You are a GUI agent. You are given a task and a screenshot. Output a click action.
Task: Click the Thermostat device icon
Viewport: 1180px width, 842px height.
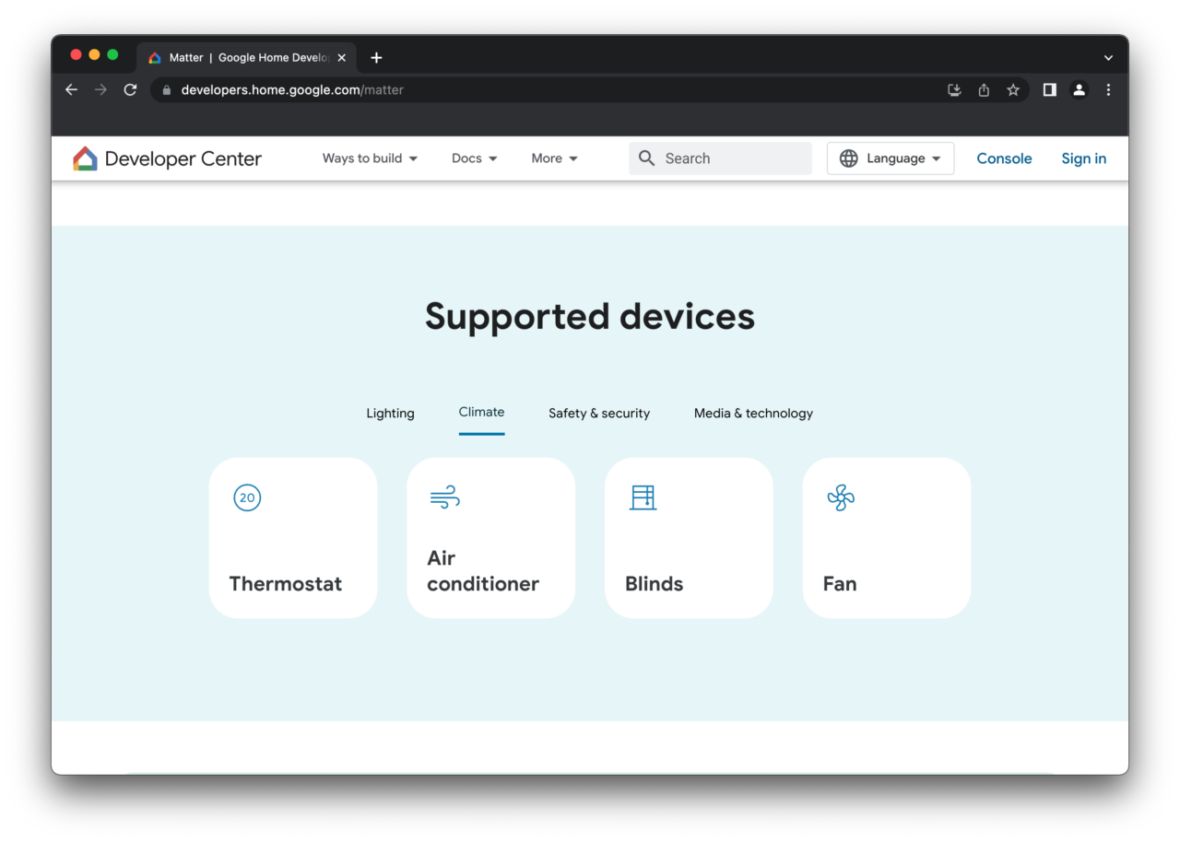point(246,497)
